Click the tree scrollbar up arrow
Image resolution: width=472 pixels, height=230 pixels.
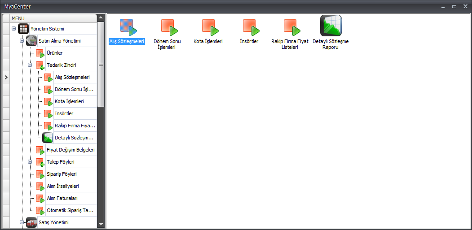[101, 17]
